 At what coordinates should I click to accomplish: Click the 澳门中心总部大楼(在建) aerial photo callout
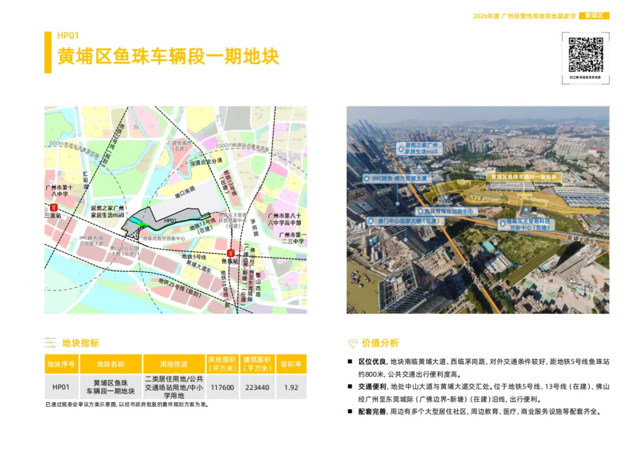click(405, 221)
